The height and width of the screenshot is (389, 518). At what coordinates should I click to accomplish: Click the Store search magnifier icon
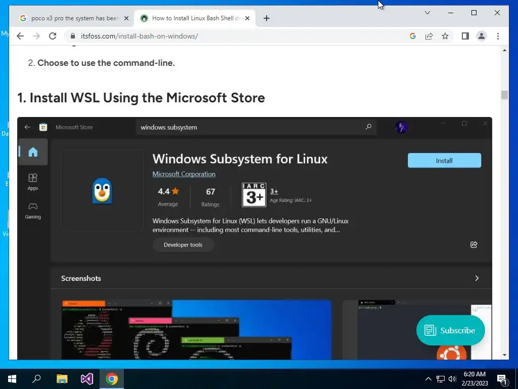(369, 127)
